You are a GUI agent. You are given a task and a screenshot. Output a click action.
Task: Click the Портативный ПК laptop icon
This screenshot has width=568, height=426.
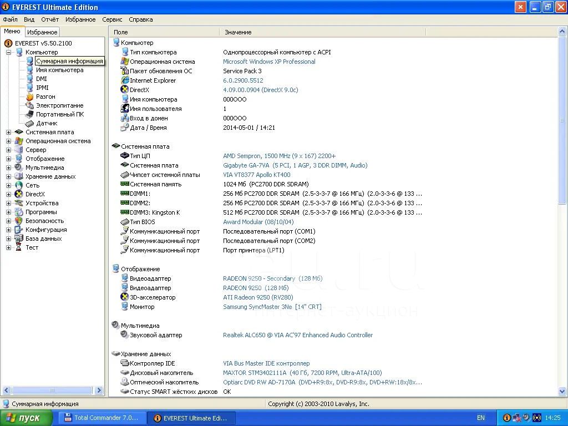click(30, 114)
